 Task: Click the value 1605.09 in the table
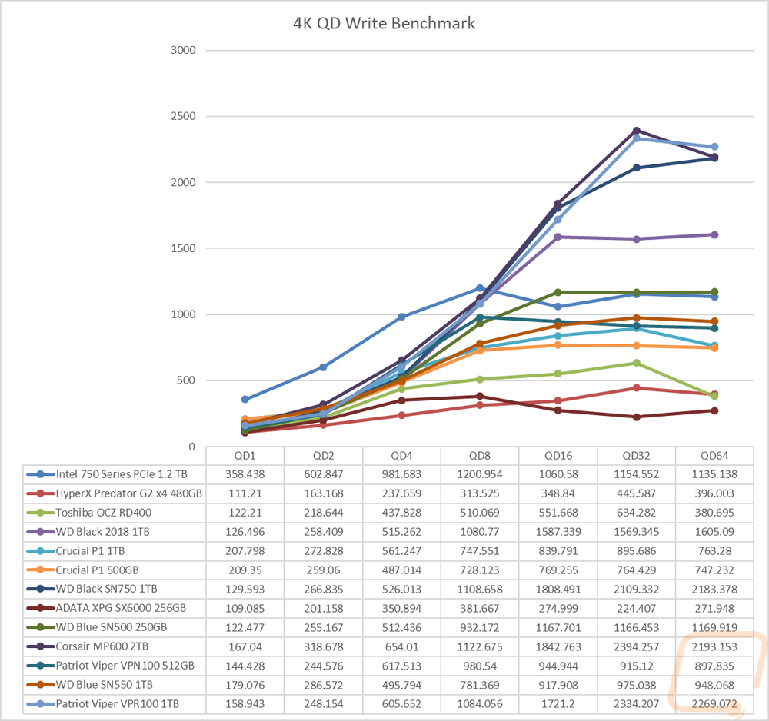[714, 532]
